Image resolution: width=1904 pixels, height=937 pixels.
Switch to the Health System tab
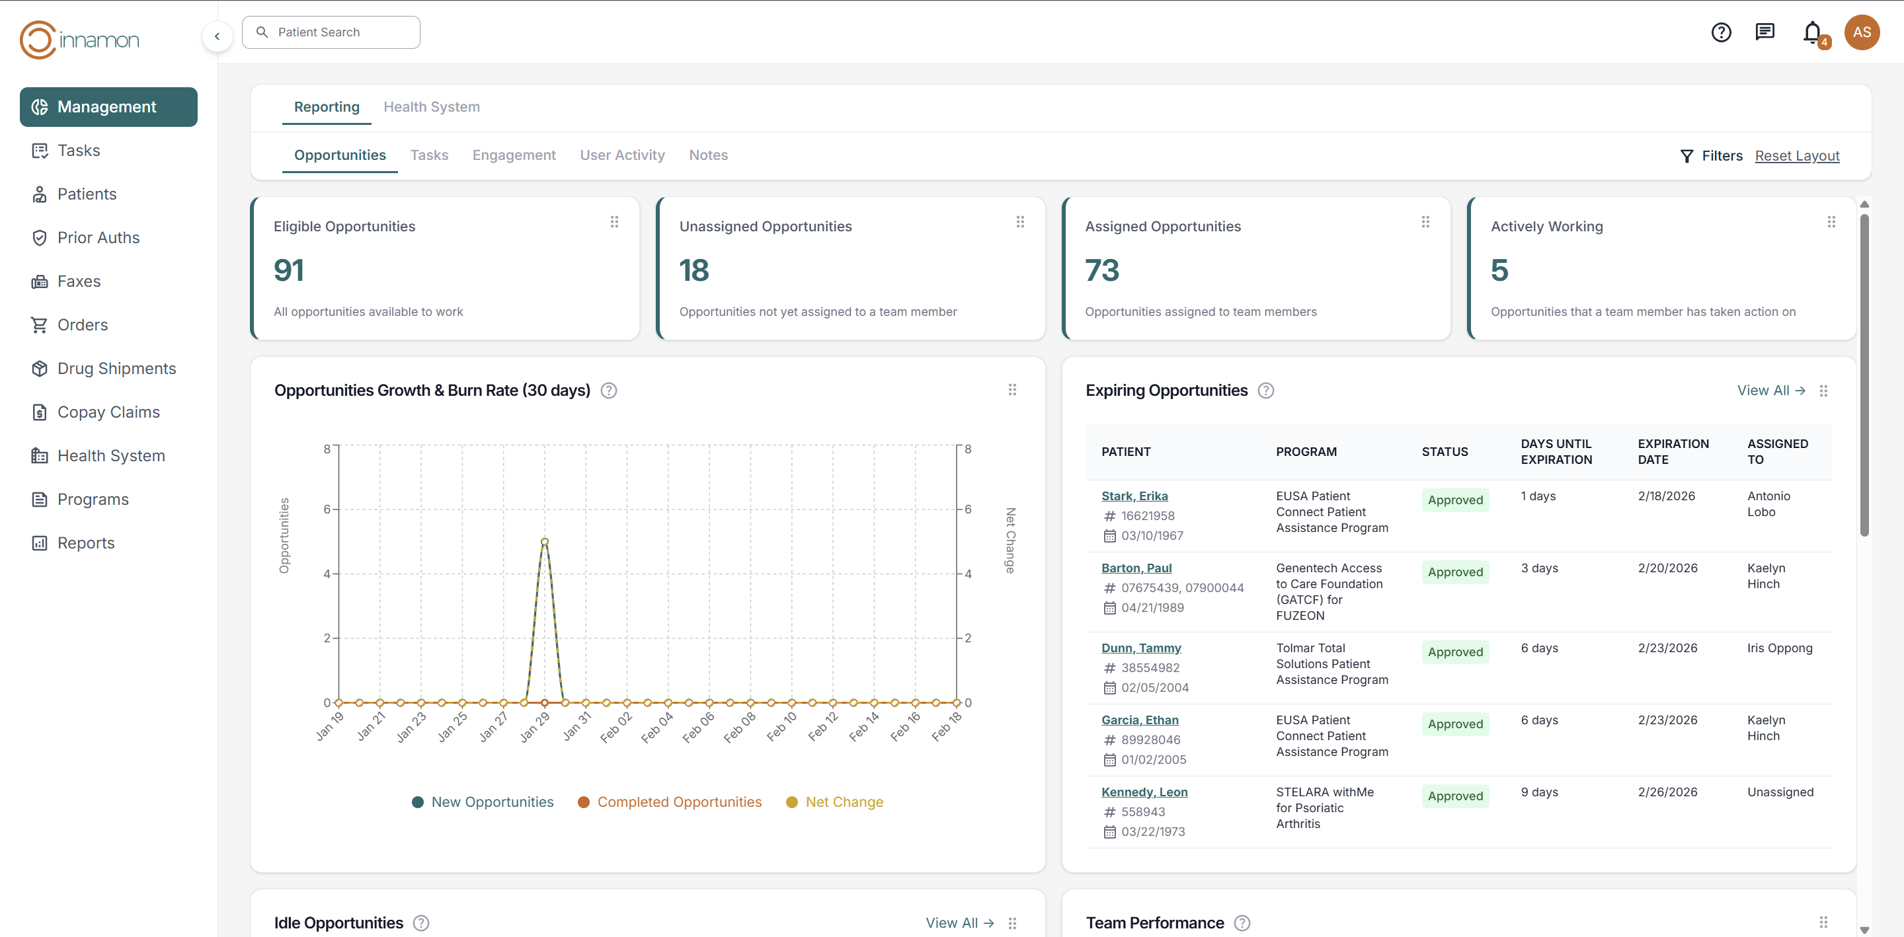431,106
